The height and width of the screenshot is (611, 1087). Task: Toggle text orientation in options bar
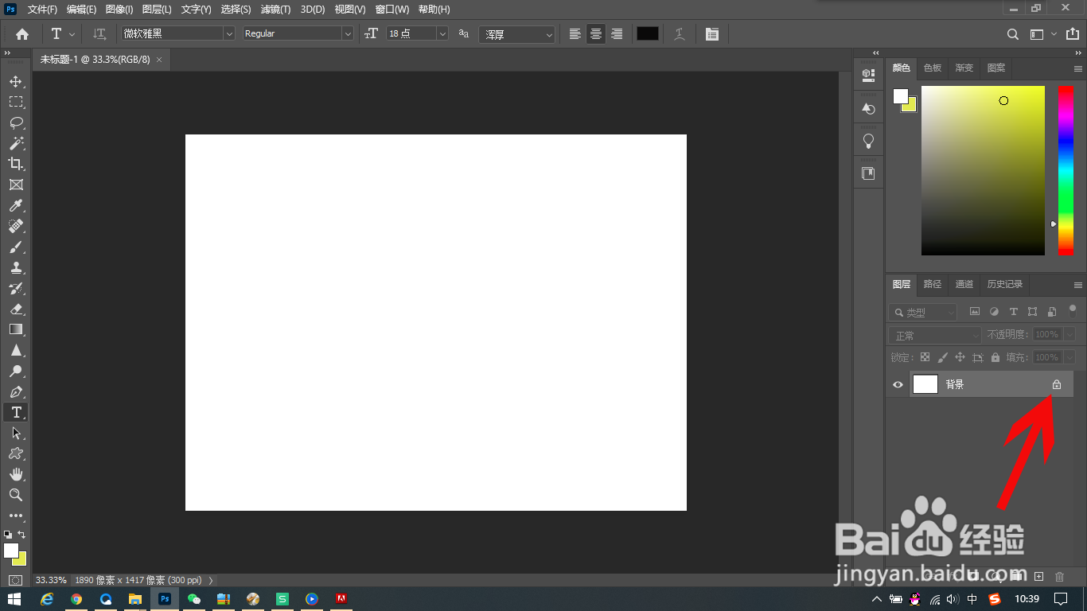pos(99,34)
